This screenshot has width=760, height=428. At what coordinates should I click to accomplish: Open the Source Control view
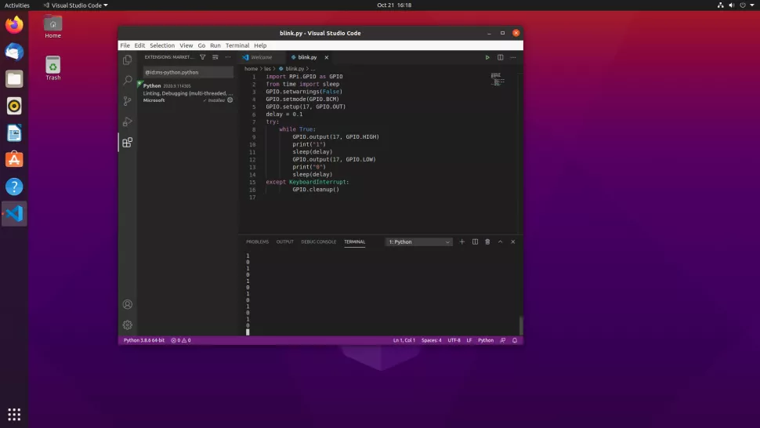[x=128, y=101]
